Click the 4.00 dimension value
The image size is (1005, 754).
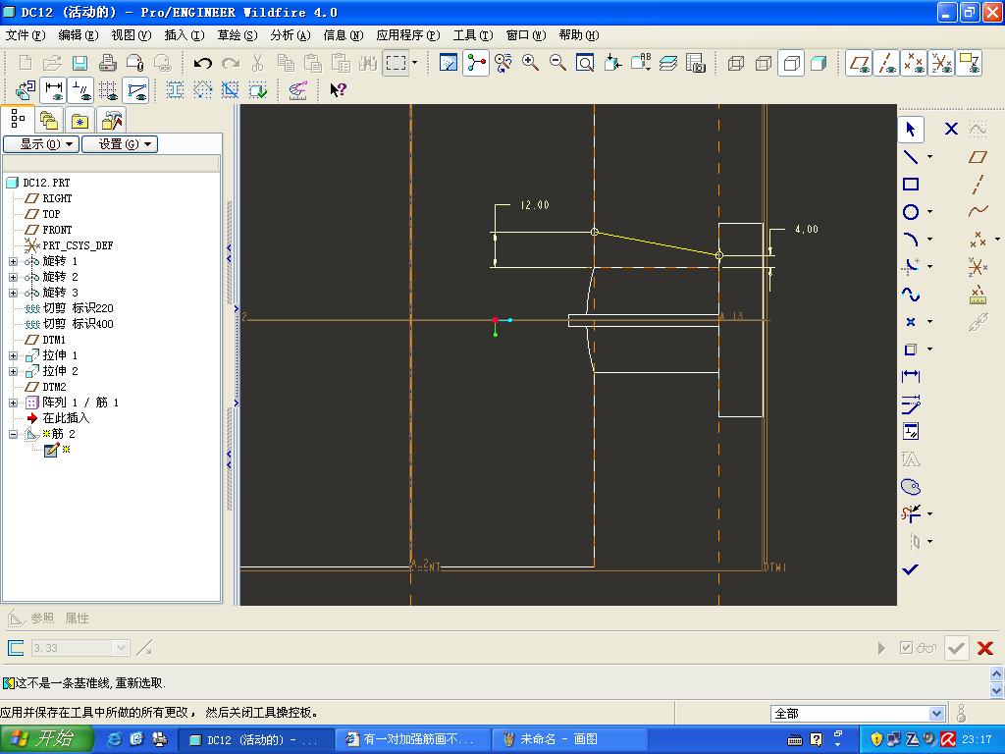[807, 229]
